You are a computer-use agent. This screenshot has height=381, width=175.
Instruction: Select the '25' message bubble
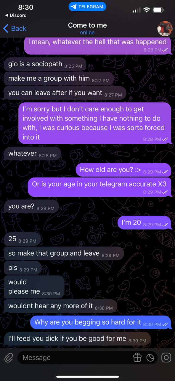[x=22, y=239]
